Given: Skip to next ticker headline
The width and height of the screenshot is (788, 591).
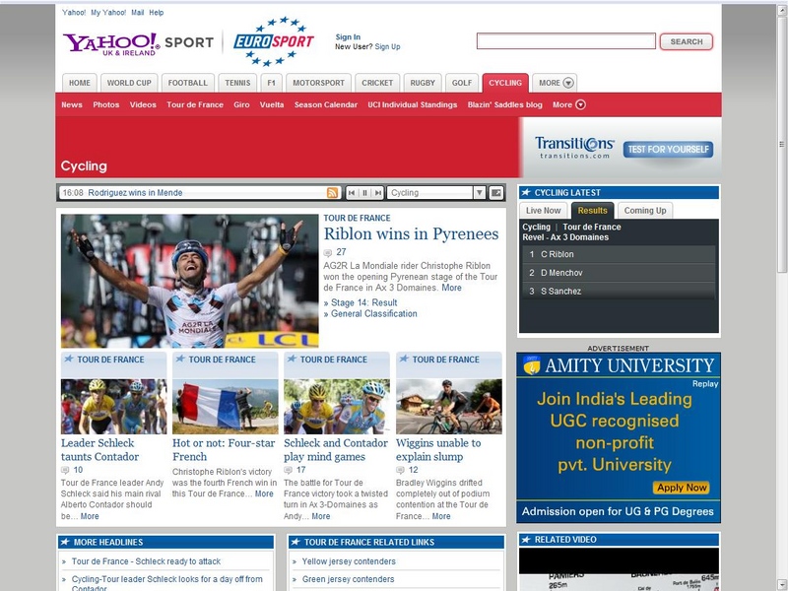Looking at the screenshot, I should (x=377, y=193).
